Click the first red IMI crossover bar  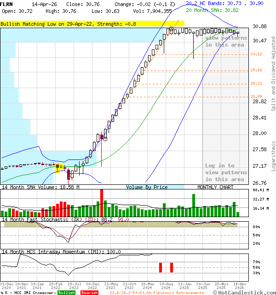(x=161, y=267)
